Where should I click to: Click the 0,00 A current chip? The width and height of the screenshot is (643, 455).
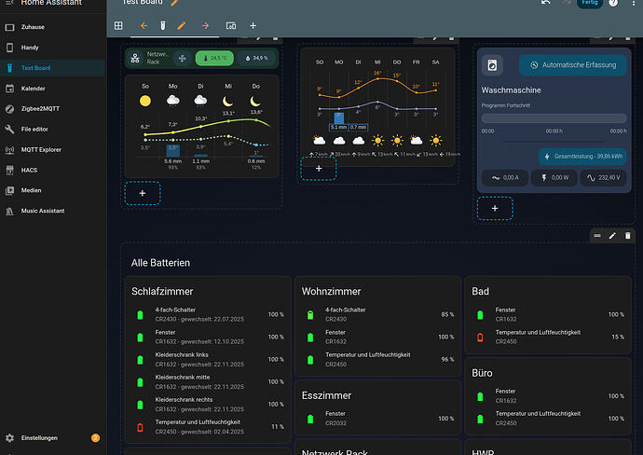(x=505, y=178)
